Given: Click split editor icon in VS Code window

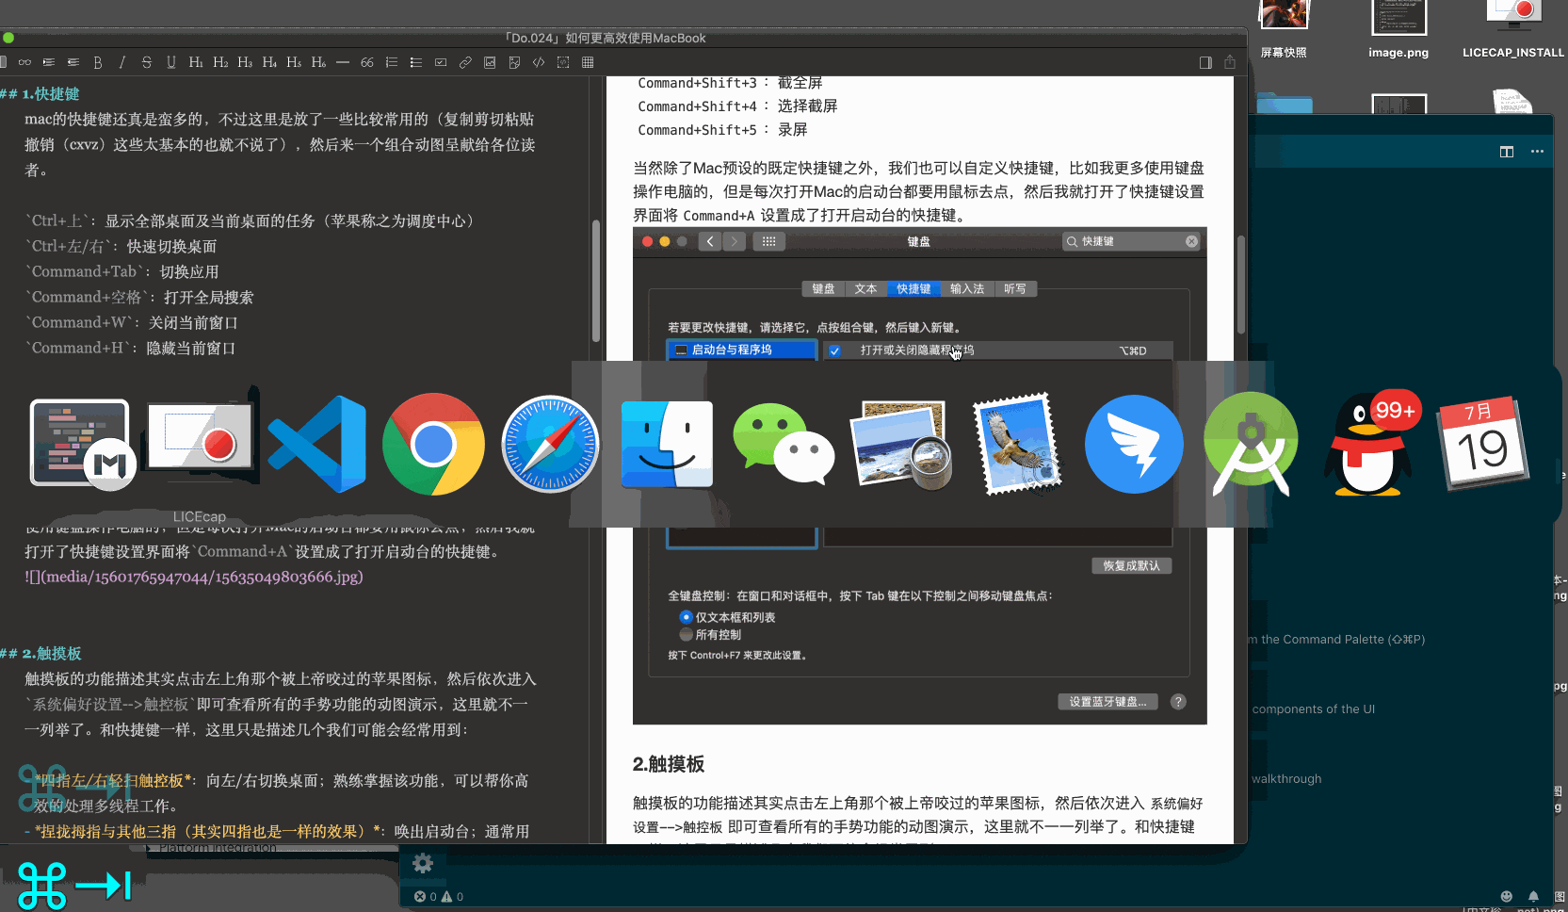Looking at the screenshot, I should pyautogui.click(x=1507, y=152).
